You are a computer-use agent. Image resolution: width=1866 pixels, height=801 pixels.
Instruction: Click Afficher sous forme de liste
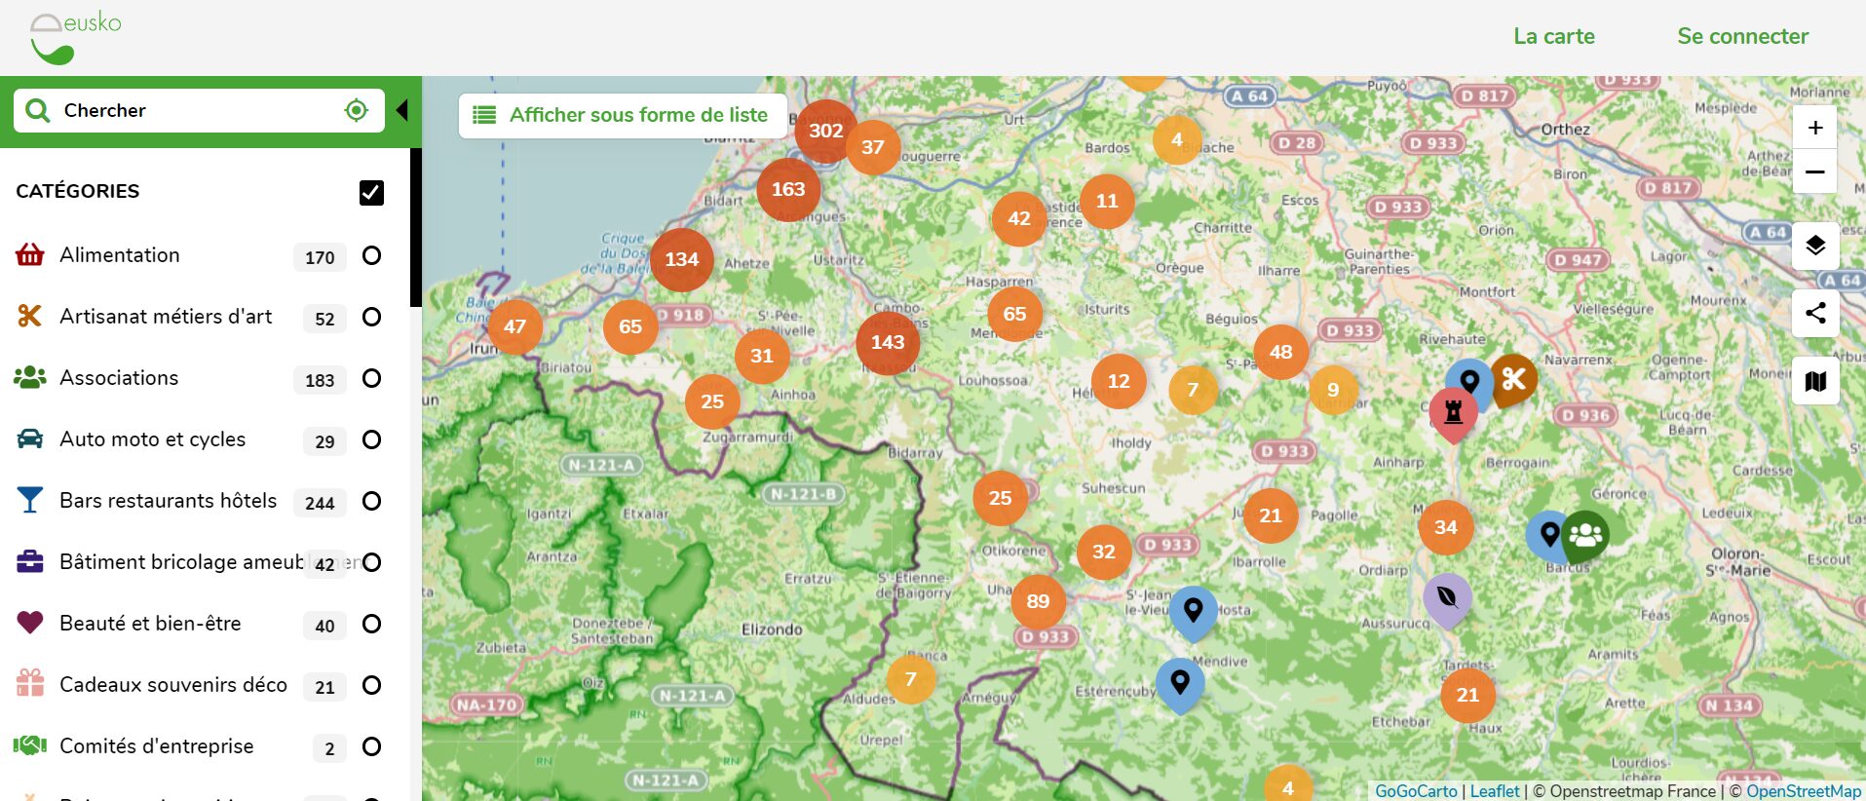(623, 115)
